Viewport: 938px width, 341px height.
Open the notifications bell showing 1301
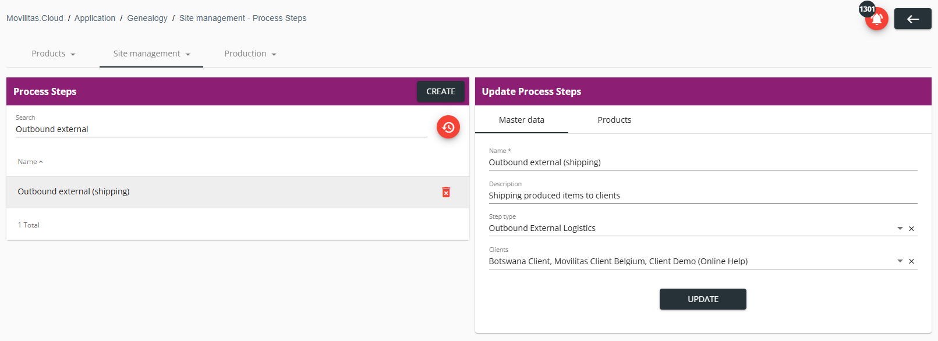[876, 19]
